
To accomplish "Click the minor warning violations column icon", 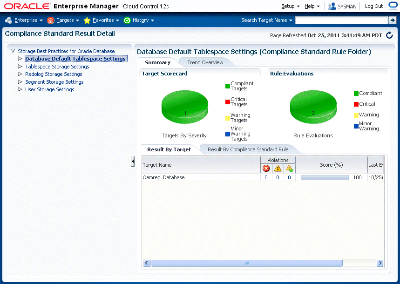I will (289, 168).
